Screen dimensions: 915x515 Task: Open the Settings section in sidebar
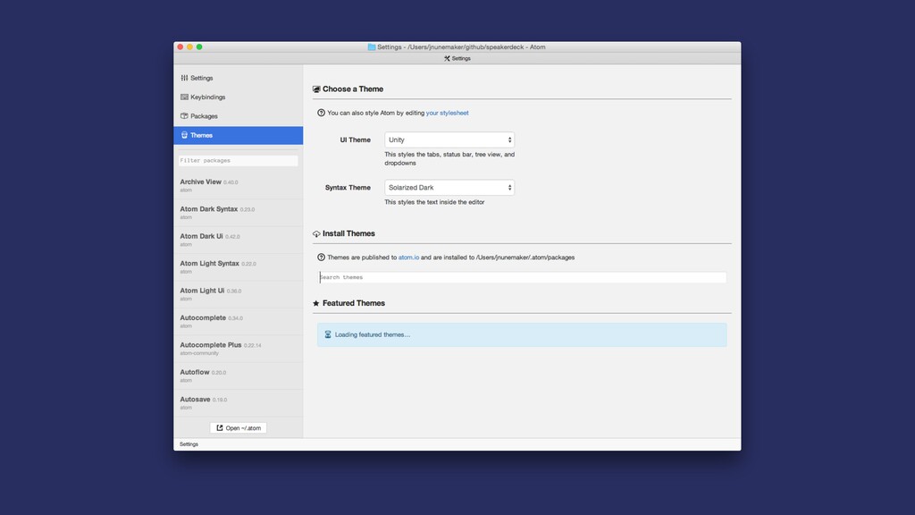(x=238, y=78)
